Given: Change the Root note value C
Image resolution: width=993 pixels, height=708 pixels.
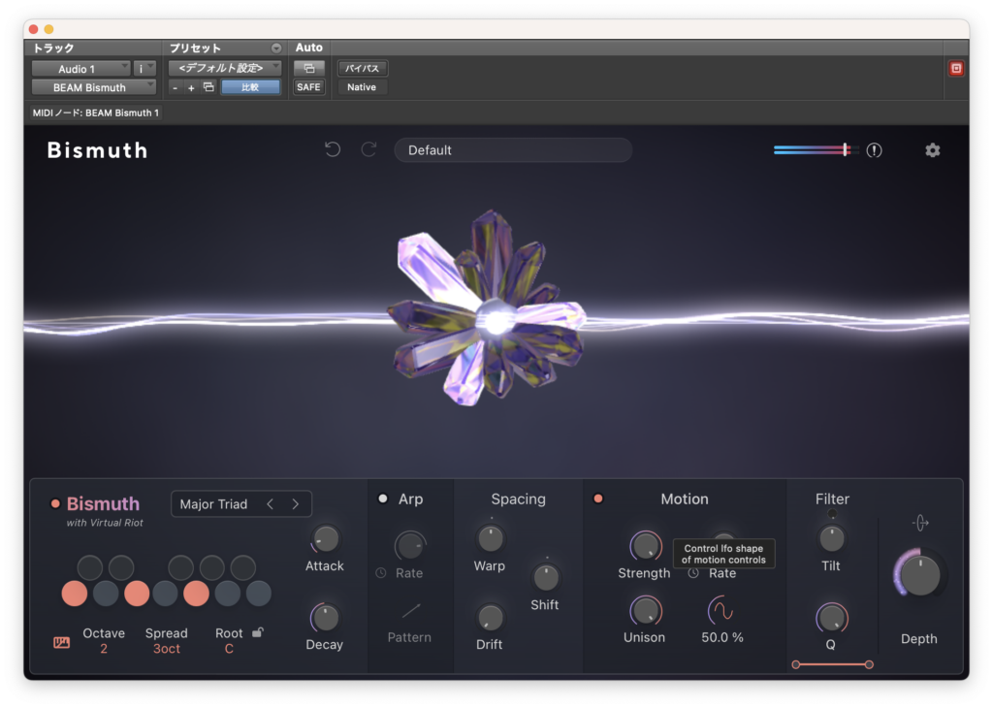Looking at the screenshot, I should [x=229, y=649].
